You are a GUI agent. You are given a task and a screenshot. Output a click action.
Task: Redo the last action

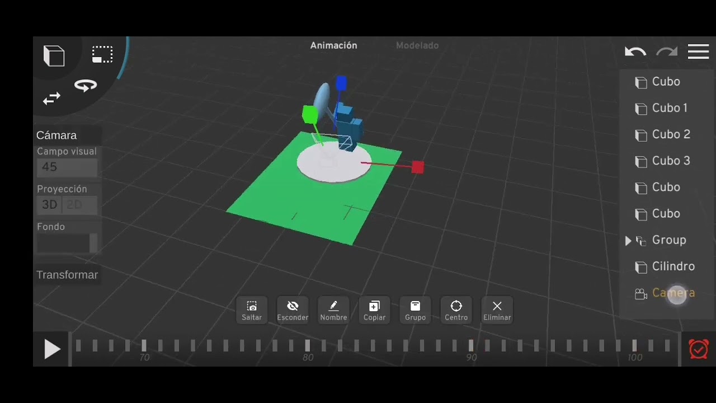pos(667,52)
